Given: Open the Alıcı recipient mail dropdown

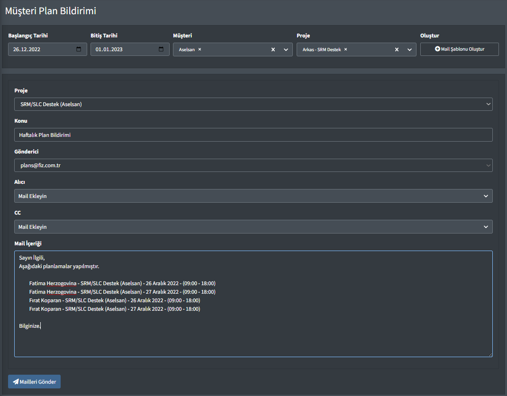Looking at the screenshot, I should (x=253, y=196).
